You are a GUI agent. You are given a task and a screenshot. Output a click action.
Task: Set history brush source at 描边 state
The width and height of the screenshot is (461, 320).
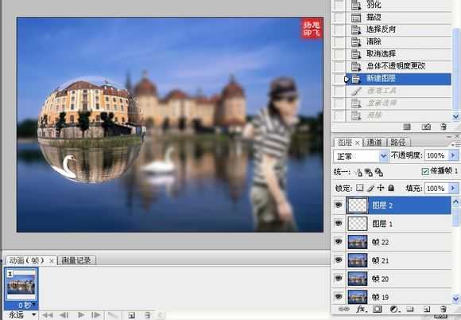click(339, 18)
